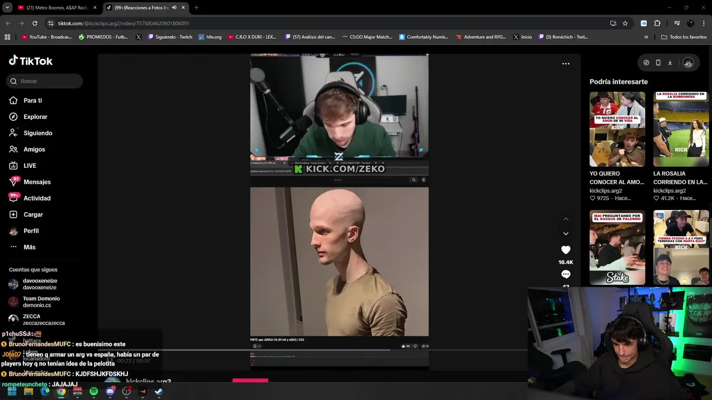Open the 'YouTube - Broadcas...' bookmark
Screen dimensions: 712x400
pos(47,37)
